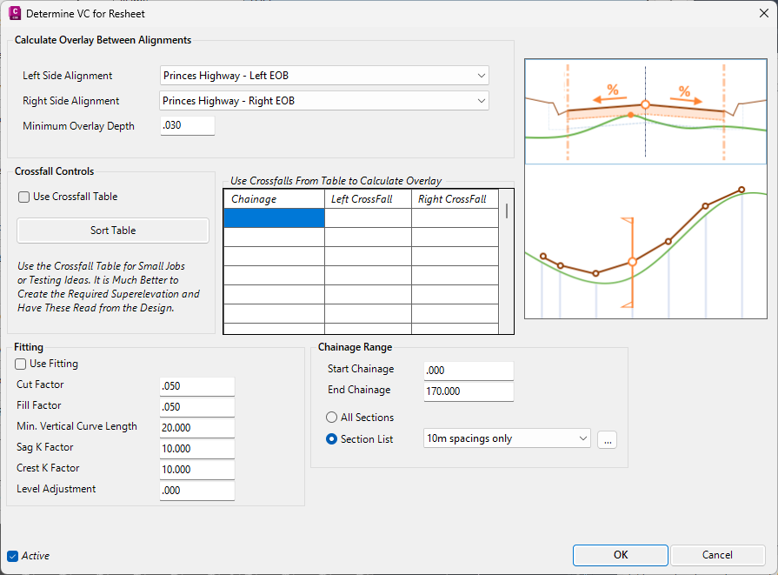Open the section list ellipsis button

click(608, 440)
